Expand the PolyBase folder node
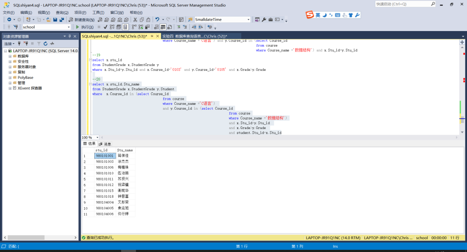The width and height of the screenshot is (467, 252). [10, 78]
